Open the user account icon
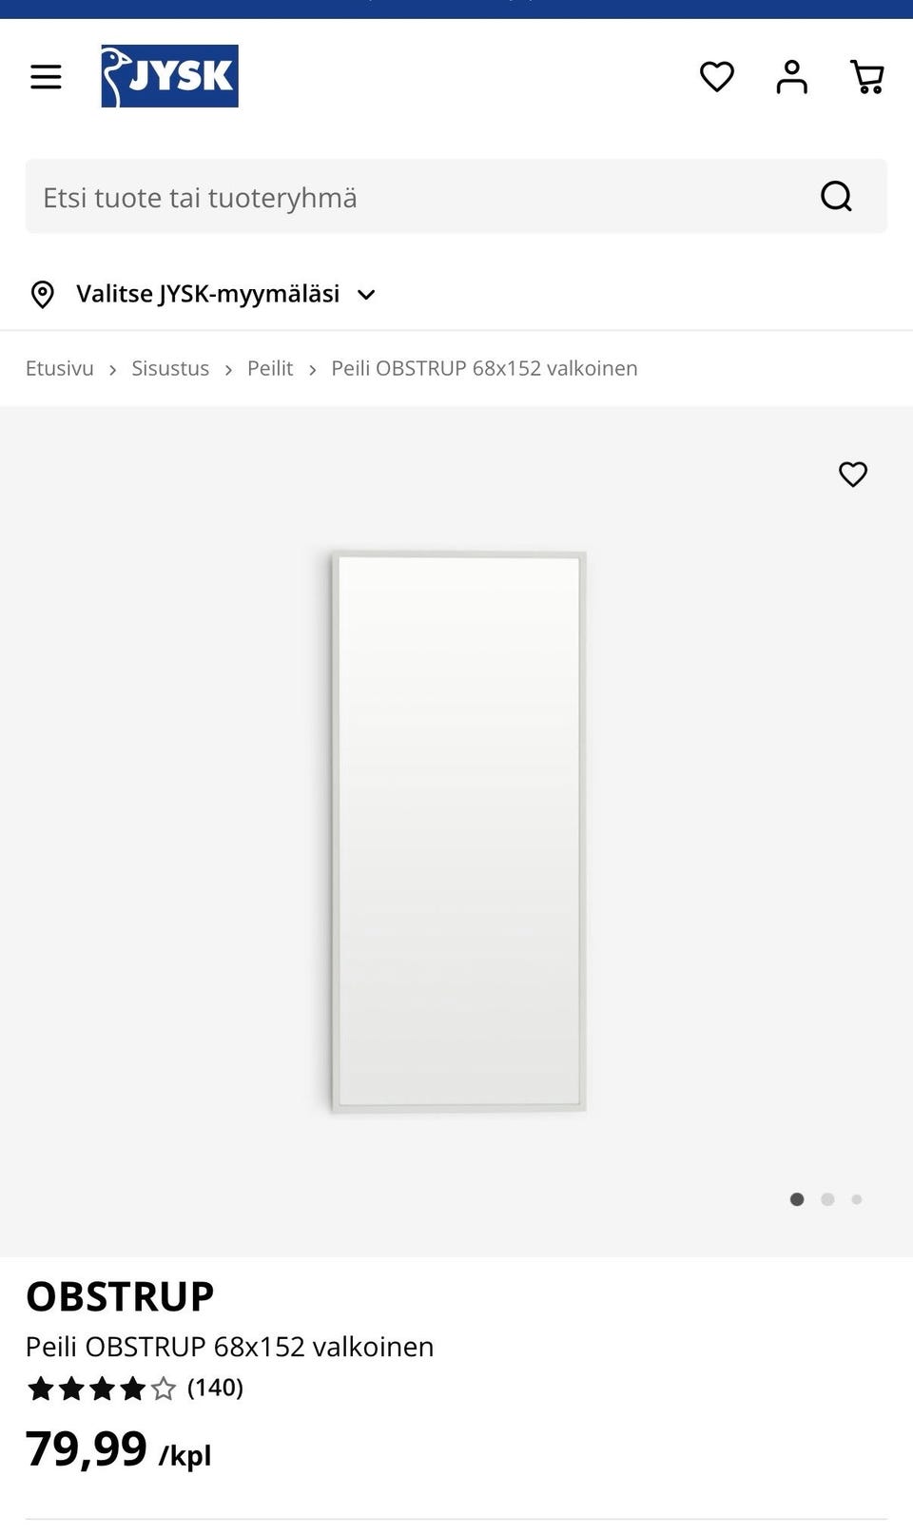Image resolution: width=913 pixels, height=1535 pixels. [x=792, y=76]
